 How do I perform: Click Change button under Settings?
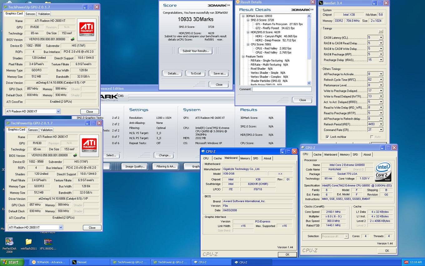pos(165,155)
